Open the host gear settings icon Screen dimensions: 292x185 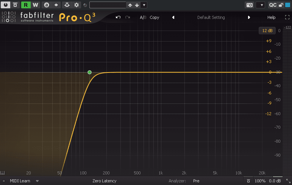point(77,5)
